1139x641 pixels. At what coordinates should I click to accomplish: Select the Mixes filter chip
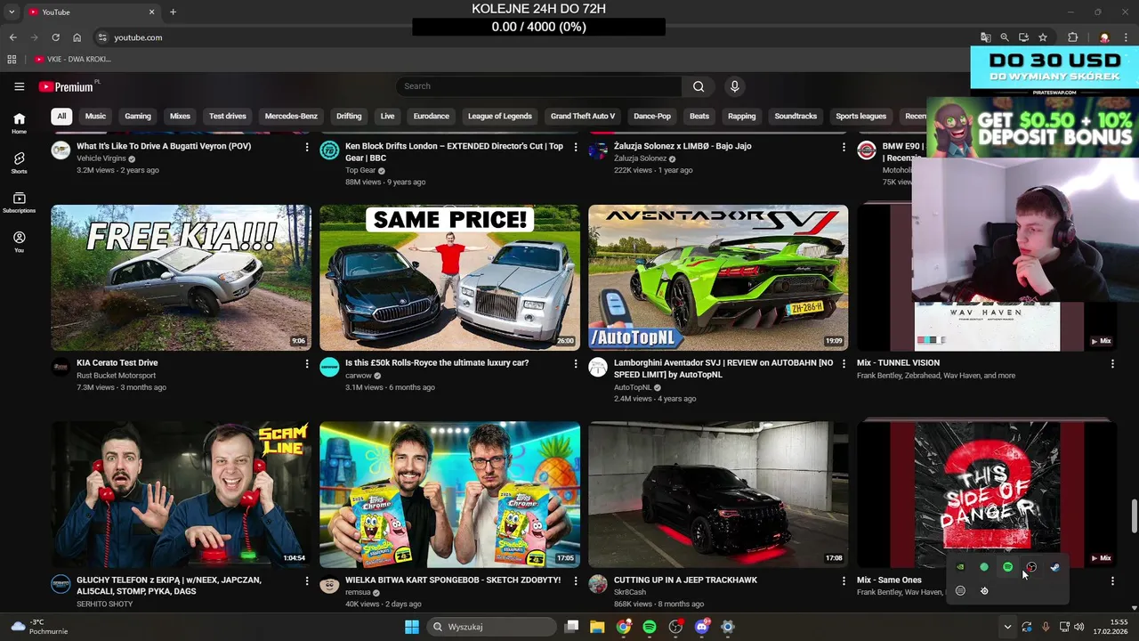click(x=180, y=116)
